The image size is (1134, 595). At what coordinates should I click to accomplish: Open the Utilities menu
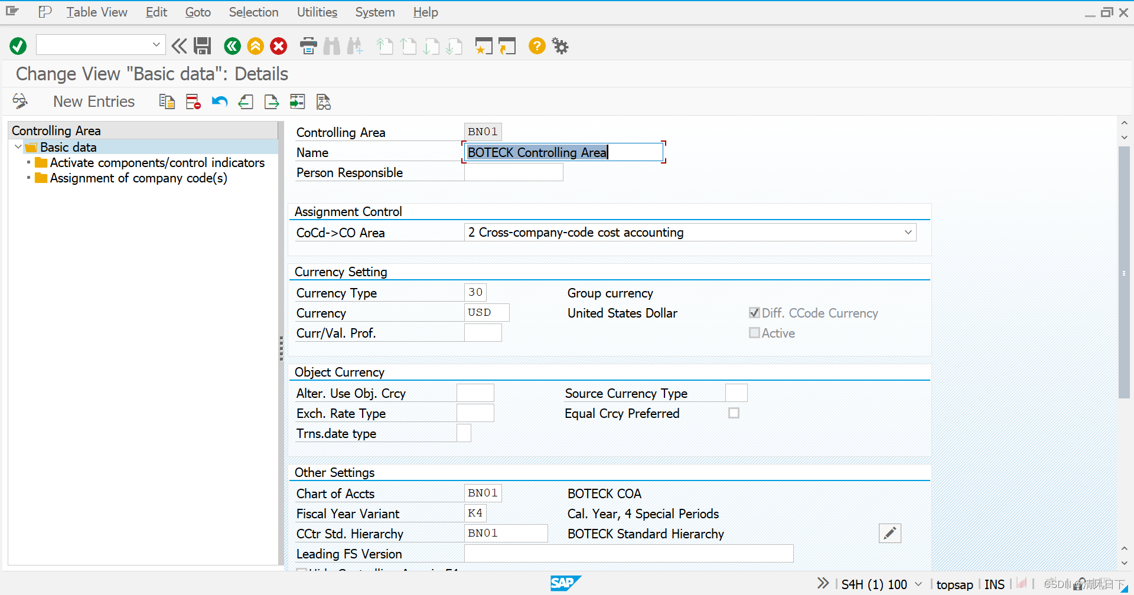point(317,12)
